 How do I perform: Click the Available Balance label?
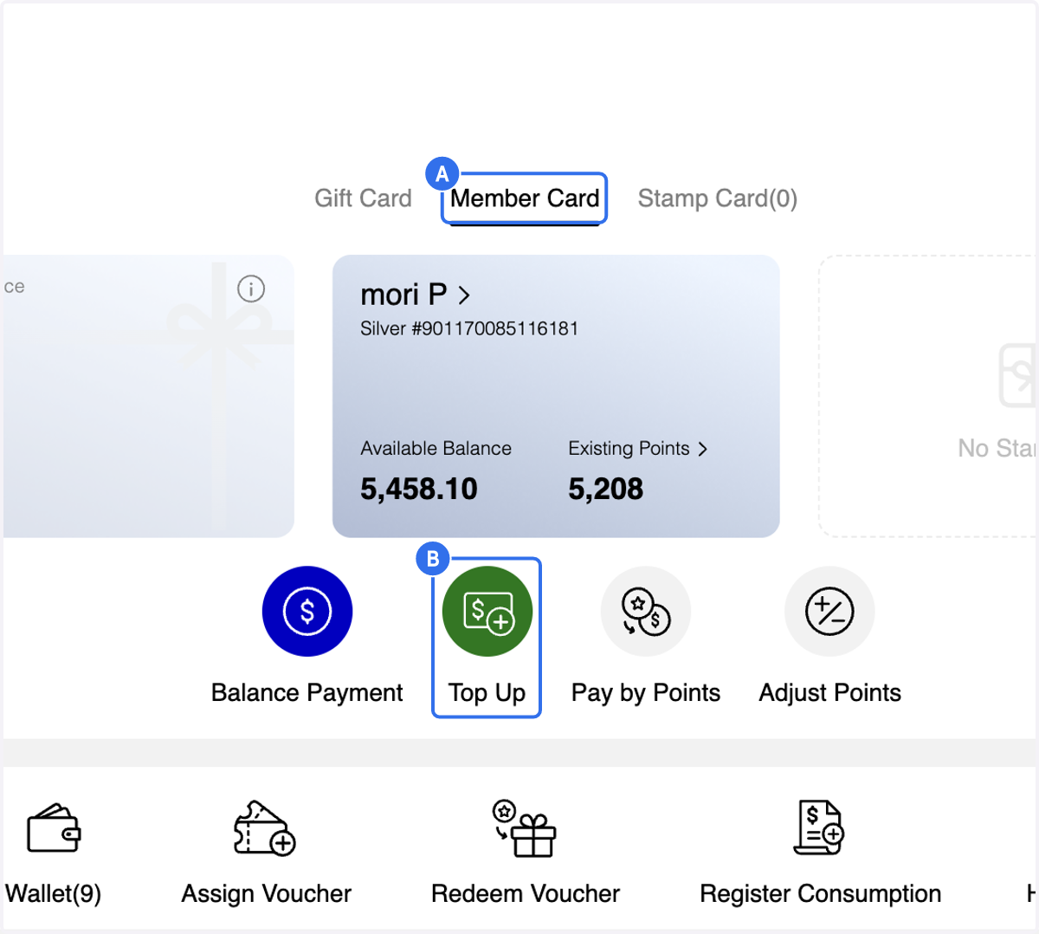pyautogui.click(x=436, y=448)
